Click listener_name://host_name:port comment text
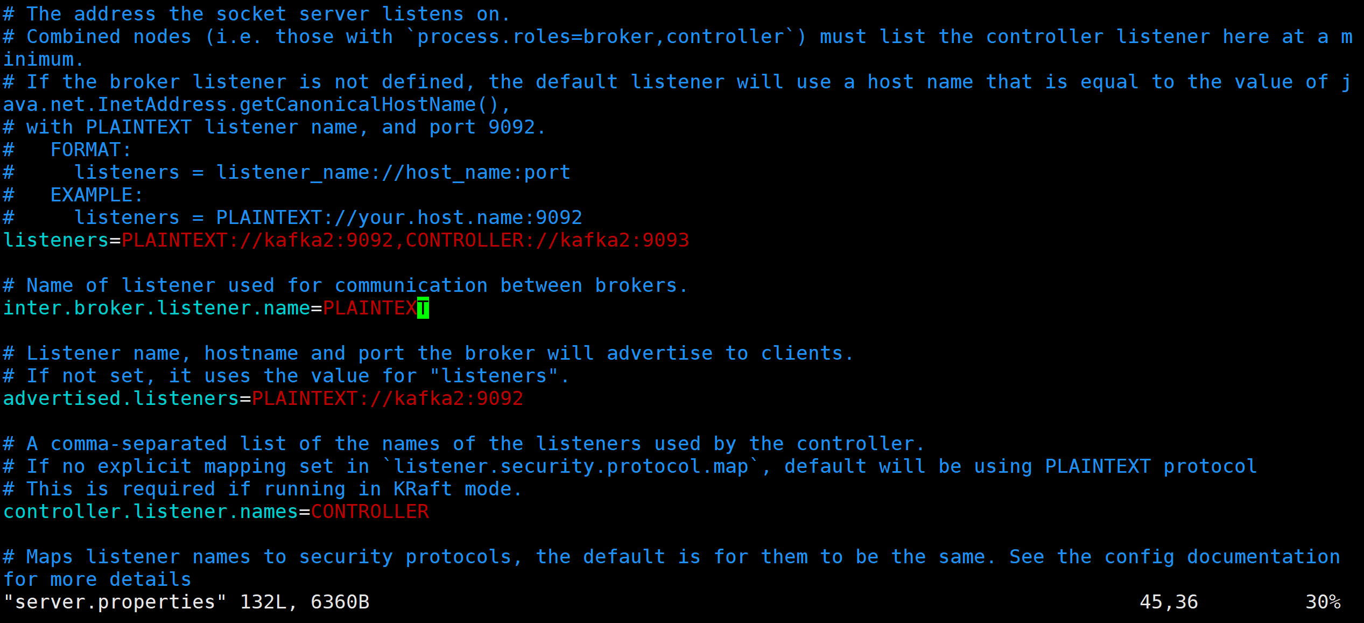The image size is (1364, 623). [x=393, y=172]
